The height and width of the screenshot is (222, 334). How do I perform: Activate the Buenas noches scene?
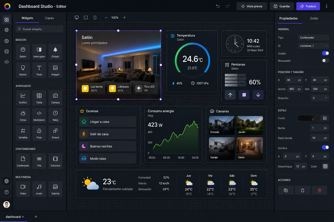108,146
